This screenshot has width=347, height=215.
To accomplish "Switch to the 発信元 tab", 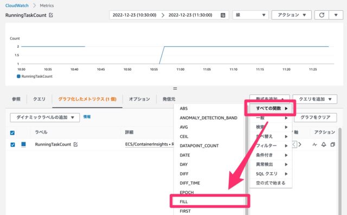I will (x=169, y=99).
